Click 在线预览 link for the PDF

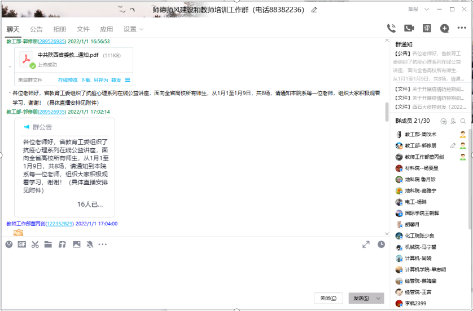tap(68, 80)
